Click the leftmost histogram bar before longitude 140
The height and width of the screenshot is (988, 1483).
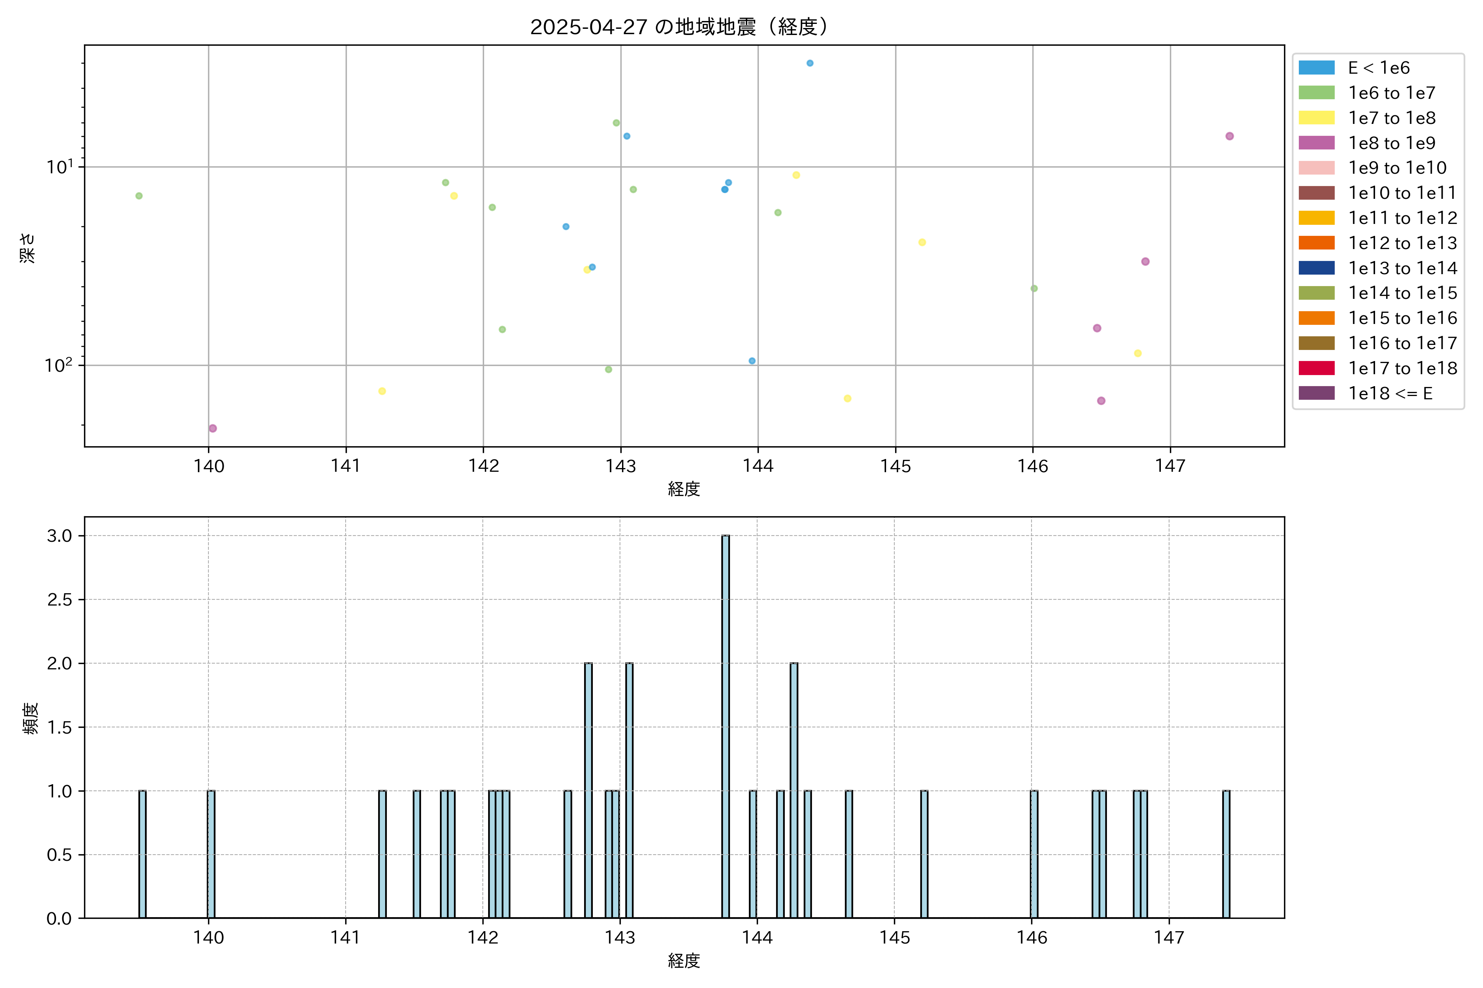coord(143,854)
